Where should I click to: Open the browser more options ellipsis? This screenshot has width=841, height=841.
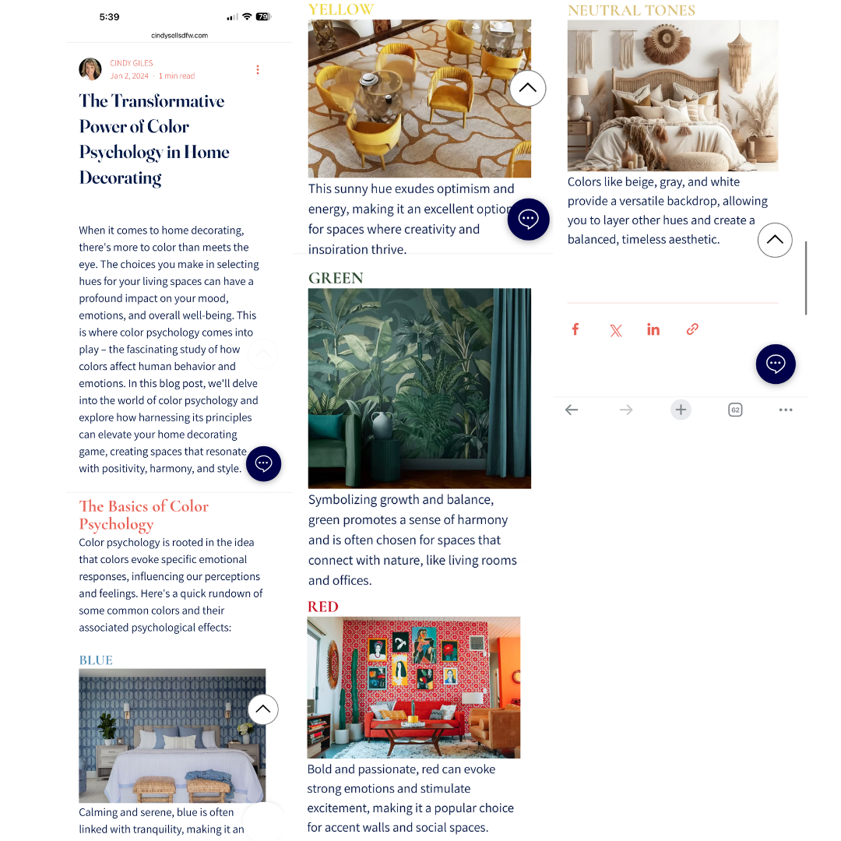[x=786, y=410]
